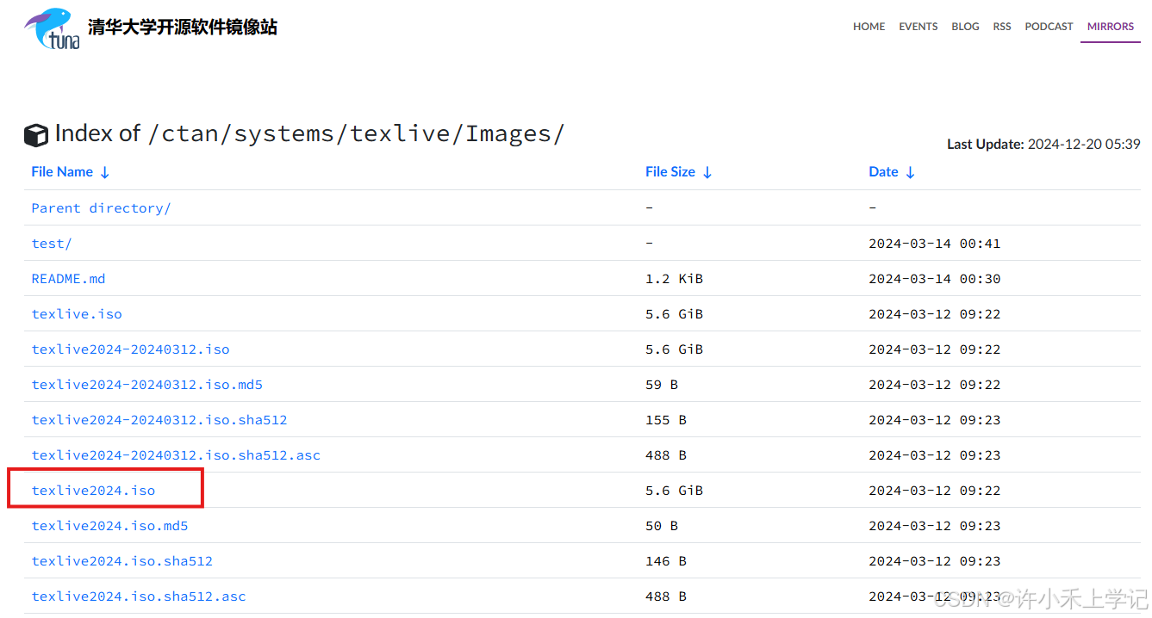1152x618 pixels.
Task: Open the RSS nav item
Action: (1002, 27)
